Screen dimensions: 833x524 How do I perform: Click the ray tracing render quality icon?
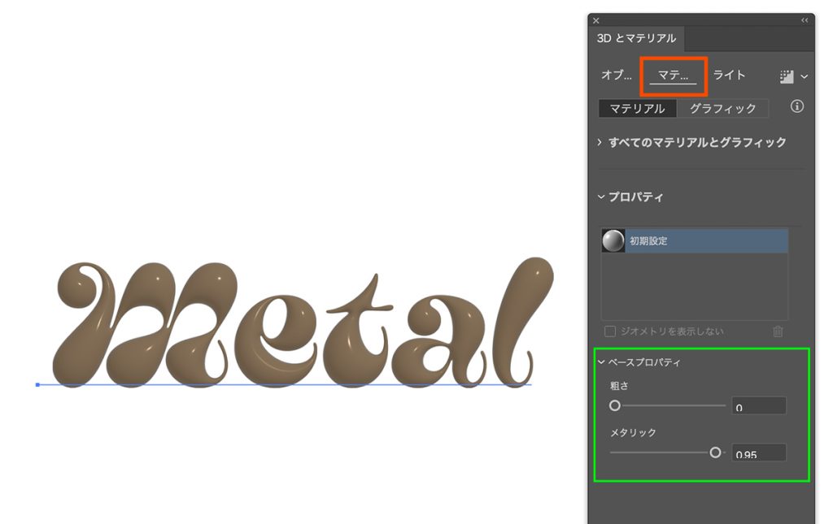(x=786, y=76)
